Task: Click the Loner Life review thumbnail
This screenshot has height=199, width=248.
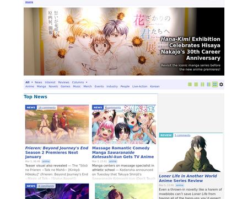Action: [x=191, y=153]
